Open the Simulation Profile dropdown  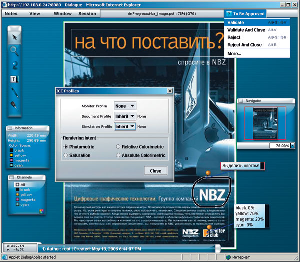click(125, 127)
